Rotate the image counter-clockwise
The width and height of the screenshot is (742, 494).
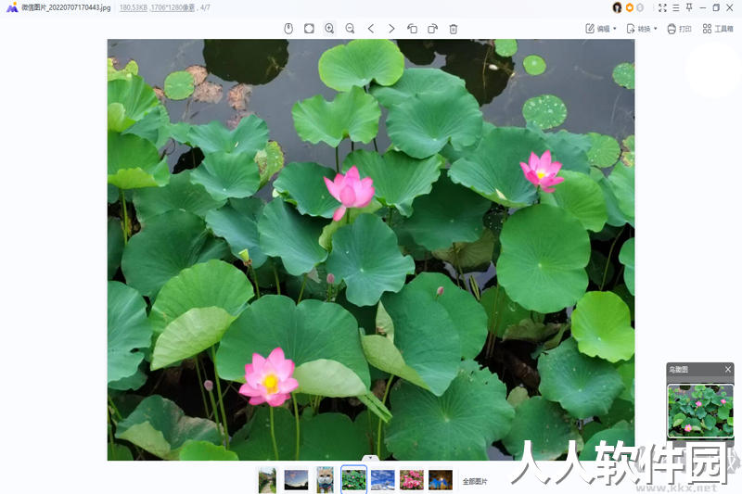[412, 29]
